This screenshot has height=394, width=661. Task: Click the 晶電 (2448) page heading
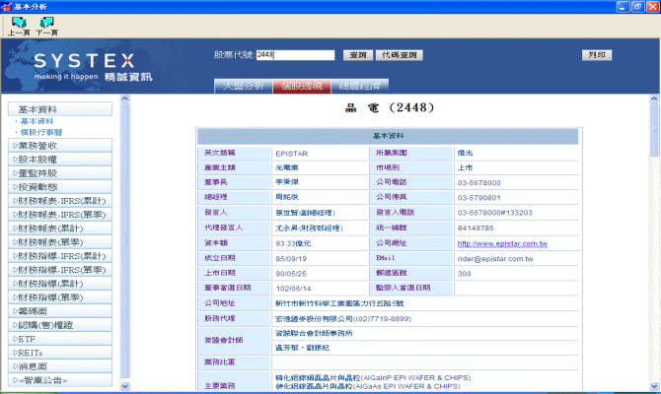pos(390,107)
